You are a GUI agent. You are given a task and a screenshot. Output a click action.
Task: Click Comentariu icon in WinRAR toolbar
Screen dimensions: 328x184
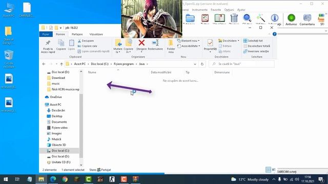307,19
